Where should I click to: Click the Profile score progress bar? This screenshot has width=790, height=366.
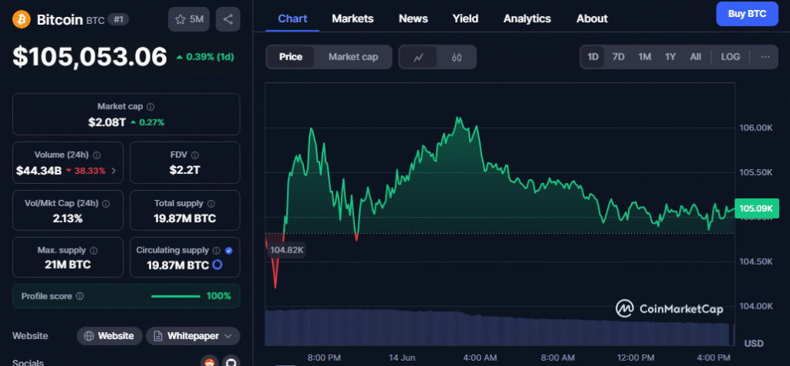point(175,297)
